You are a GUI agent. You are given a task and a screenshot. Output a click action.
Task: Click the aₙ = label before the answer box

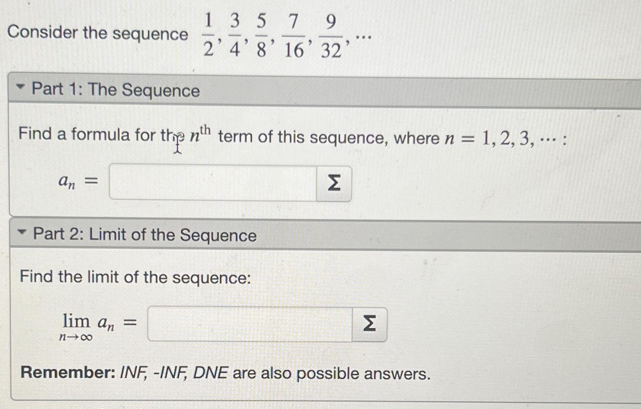coord(78,181)
